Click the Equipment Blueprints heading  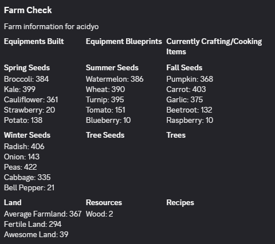click(x=124, y=42)
